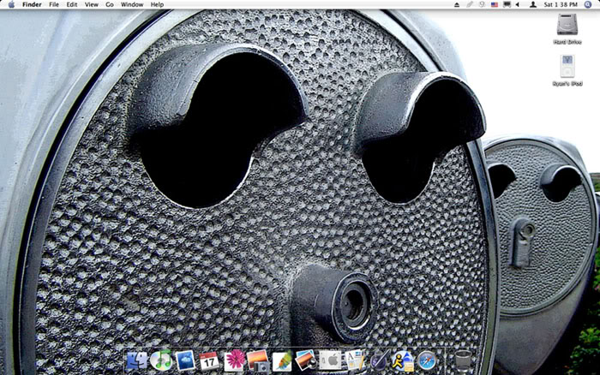The image size is (600, 375).
Task: Select the Ryan's iPod desktop icon
Action: click(567, 67)
